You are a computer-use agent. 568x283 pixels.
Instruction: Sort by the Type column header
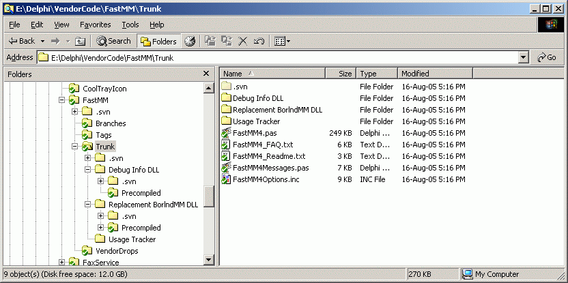[x=377, y=74]
